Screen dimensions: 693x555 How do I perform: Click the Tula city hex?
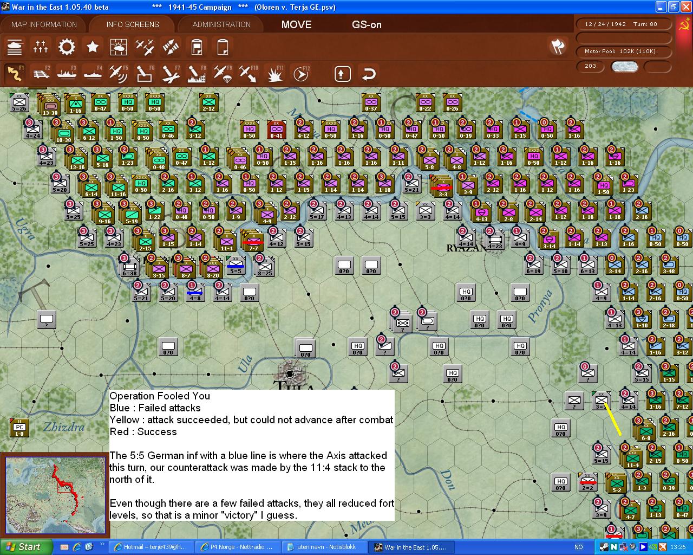point(290,373)
